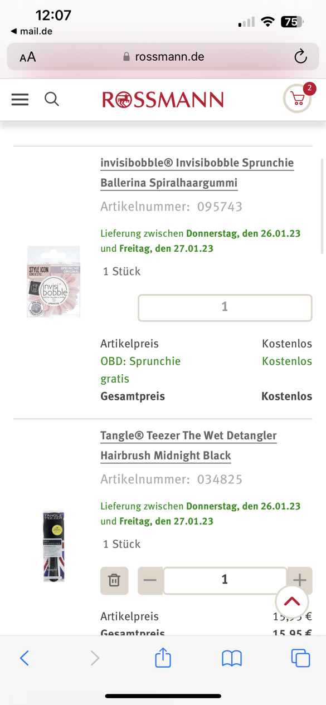
Task: Open Tangle Teezer Wet Detangler product link
Action: point(188,445)
